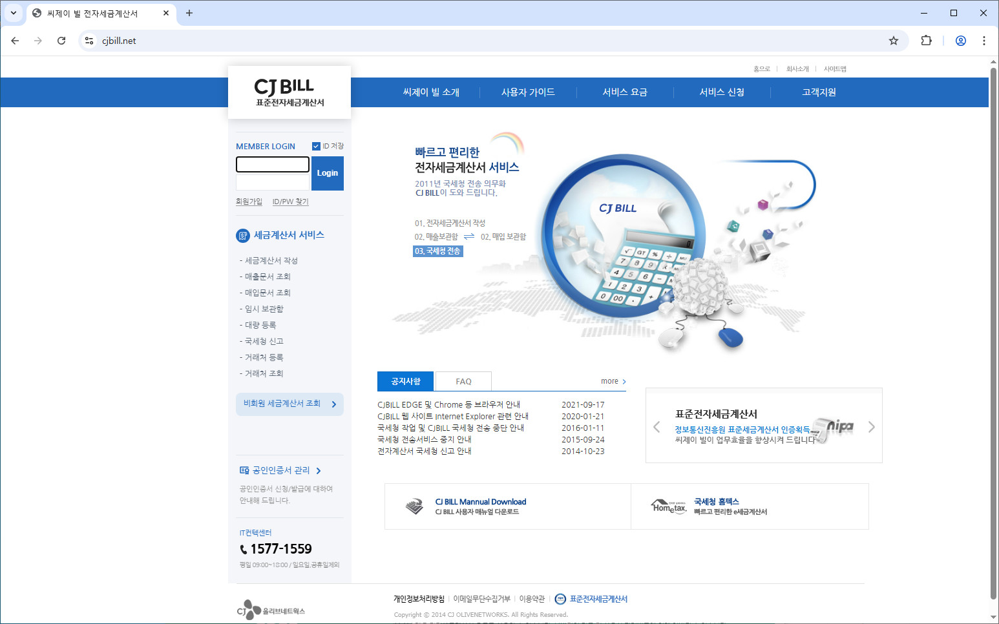This screenshot has height=624, width=999.
Task: Click the 공인인증서 관리 certificate icon
Action: (244, 470)
